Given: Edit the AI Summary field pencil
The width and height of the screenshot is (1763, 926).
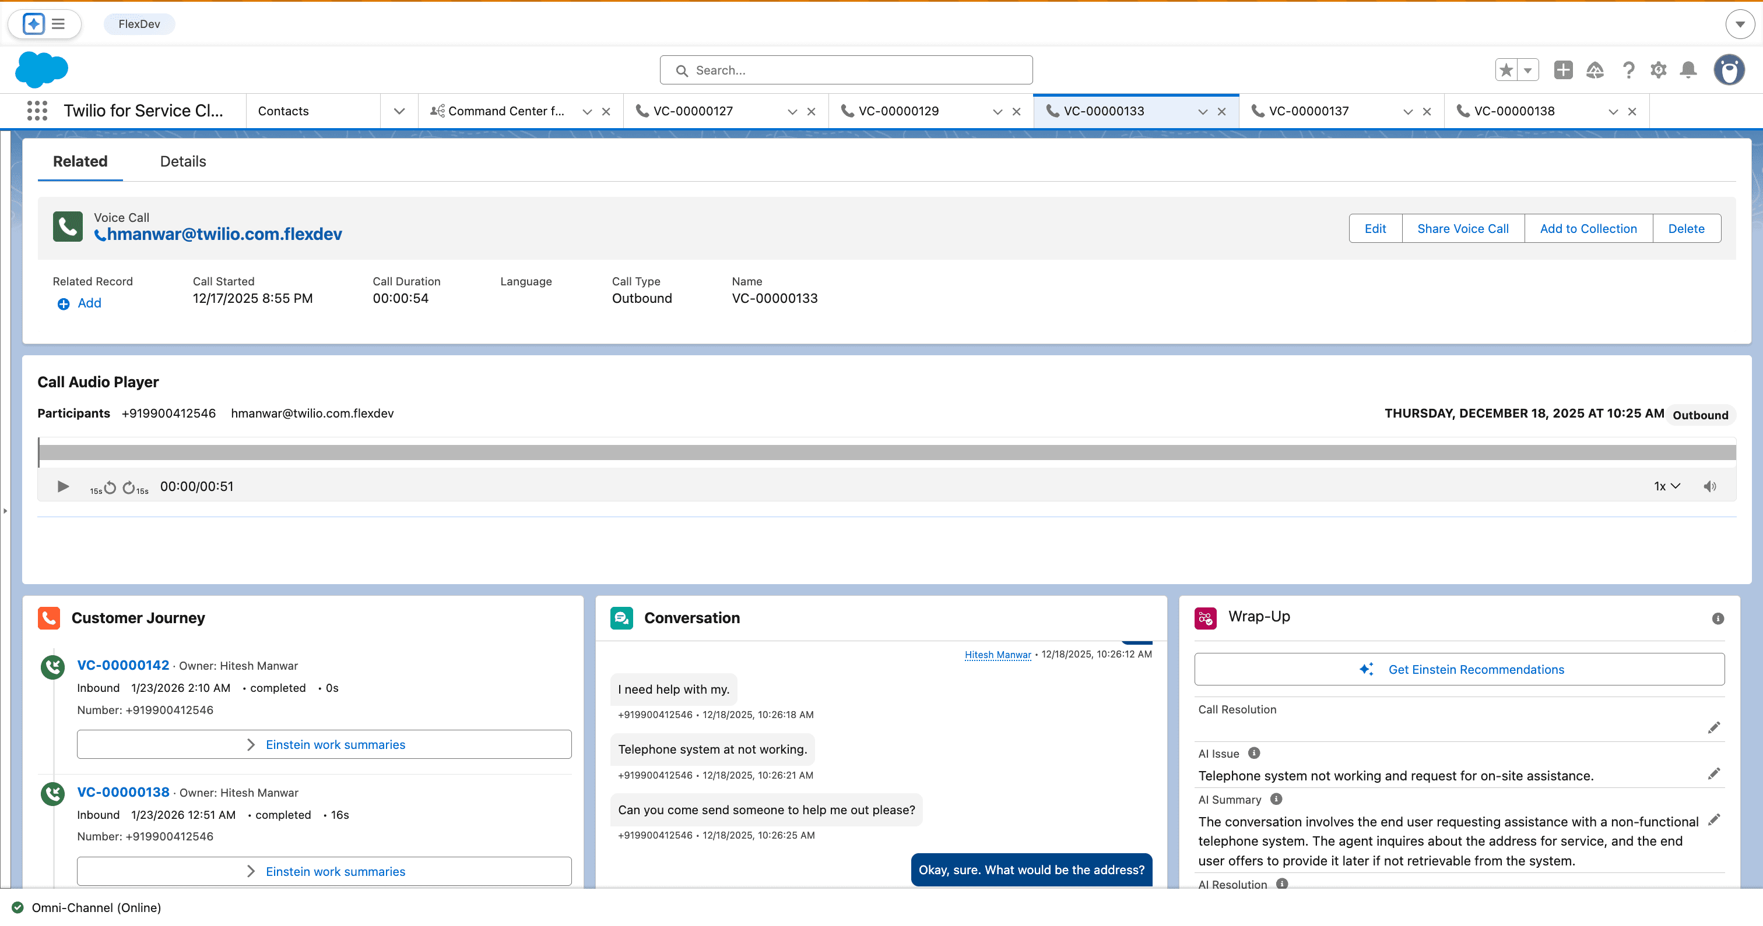Looking at the screenshot, I should pos(1713,819).
